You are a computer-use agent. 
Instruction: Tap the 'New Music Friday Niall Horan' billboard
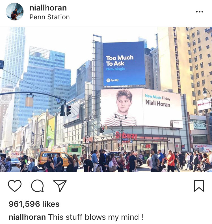click(141, 108)
